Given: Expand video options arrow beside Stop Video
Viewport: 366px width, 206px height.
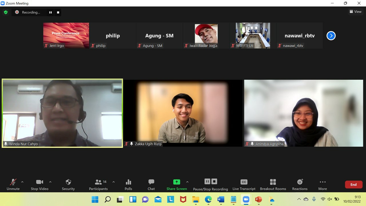Looking at the screenshot, I should [x=50, y=182].
